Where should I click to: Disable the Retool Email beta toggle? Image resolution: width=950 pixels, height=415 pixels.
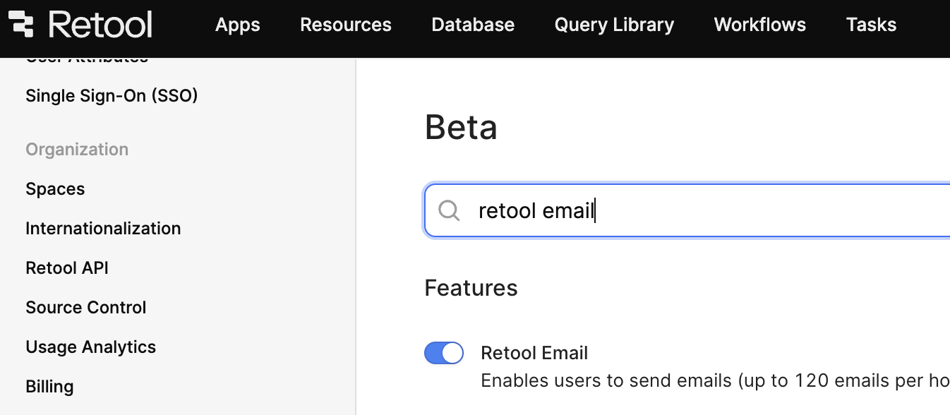tap(444, 353)
